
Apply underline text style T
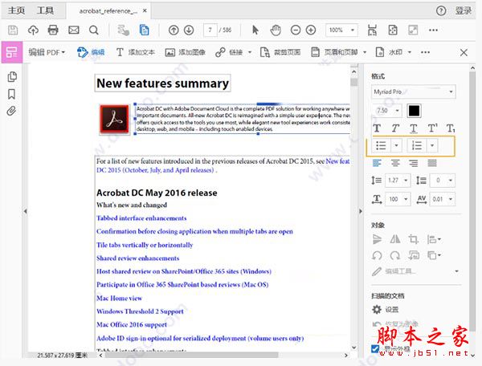coord(414,128)
